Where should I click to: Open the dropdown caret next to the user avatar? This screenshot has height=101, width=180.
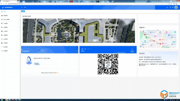(x=178, y=8)
